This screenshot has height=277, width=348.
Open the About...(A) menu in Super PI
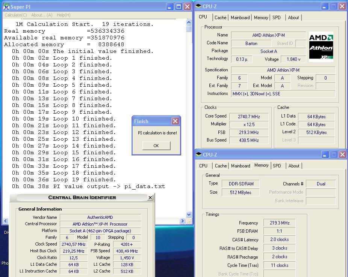42,15
